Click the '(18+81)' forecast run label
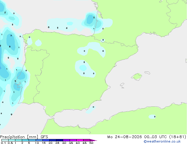This screenshot has width=187, height=144. coord(178,137)
